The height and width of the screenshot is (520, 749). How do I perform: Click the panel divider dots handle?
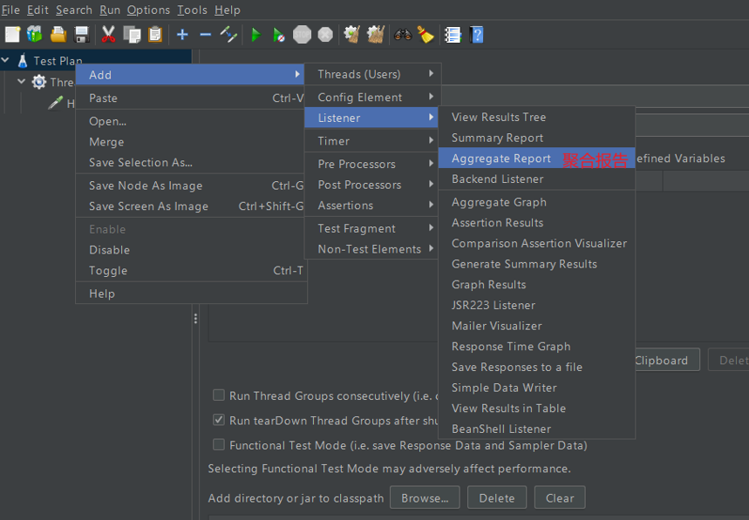195,319
